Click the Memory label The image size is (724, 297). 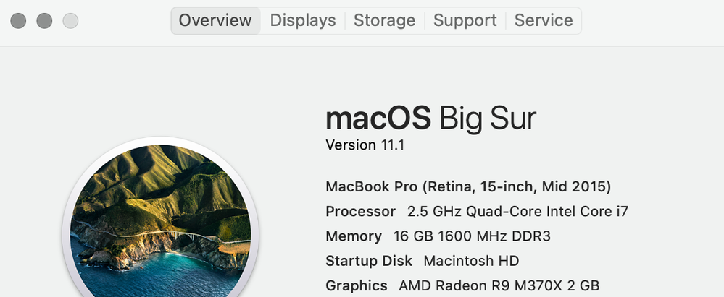pos(353,236)
